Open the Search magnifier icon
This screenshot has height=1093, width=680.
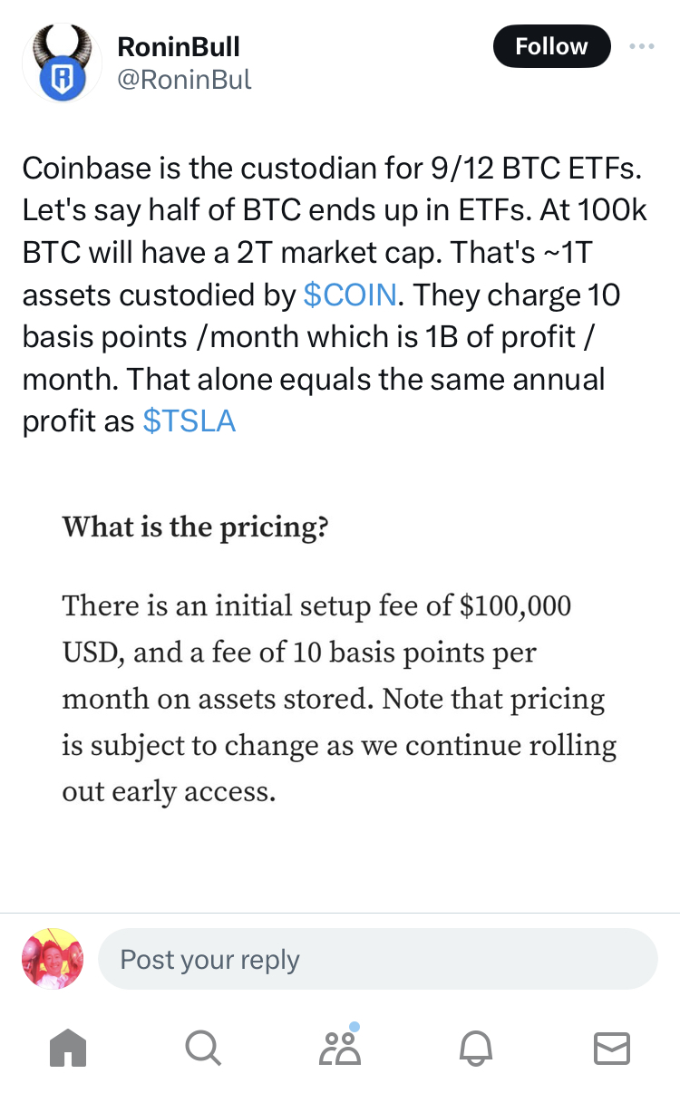[x=201, y=1049]
